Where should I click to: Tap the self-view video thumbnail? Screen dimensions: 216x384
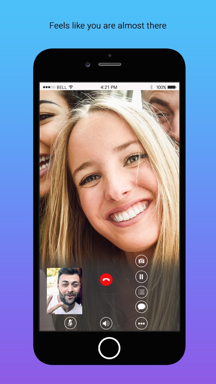(x=64, y=291)
